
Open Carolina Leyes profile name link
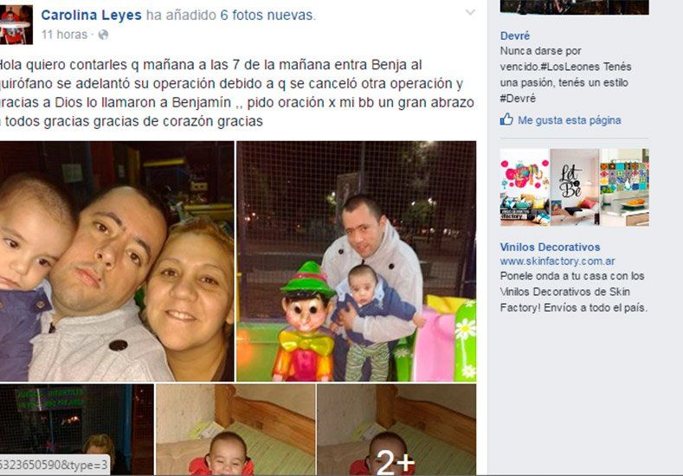[x=91, y=16]
